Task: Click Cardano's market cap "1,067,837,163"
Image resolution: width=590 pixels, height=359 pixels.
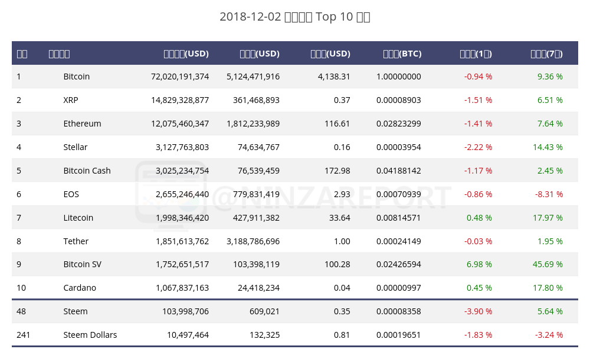Action: click(182, 288)
